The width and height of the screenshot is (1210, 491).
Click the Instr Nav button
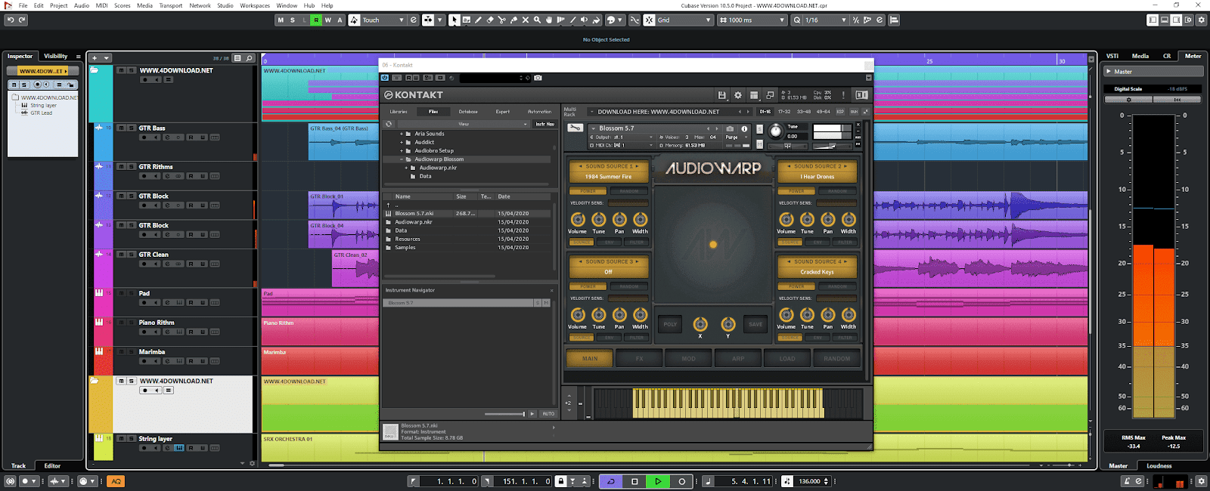tap(544, 124)
